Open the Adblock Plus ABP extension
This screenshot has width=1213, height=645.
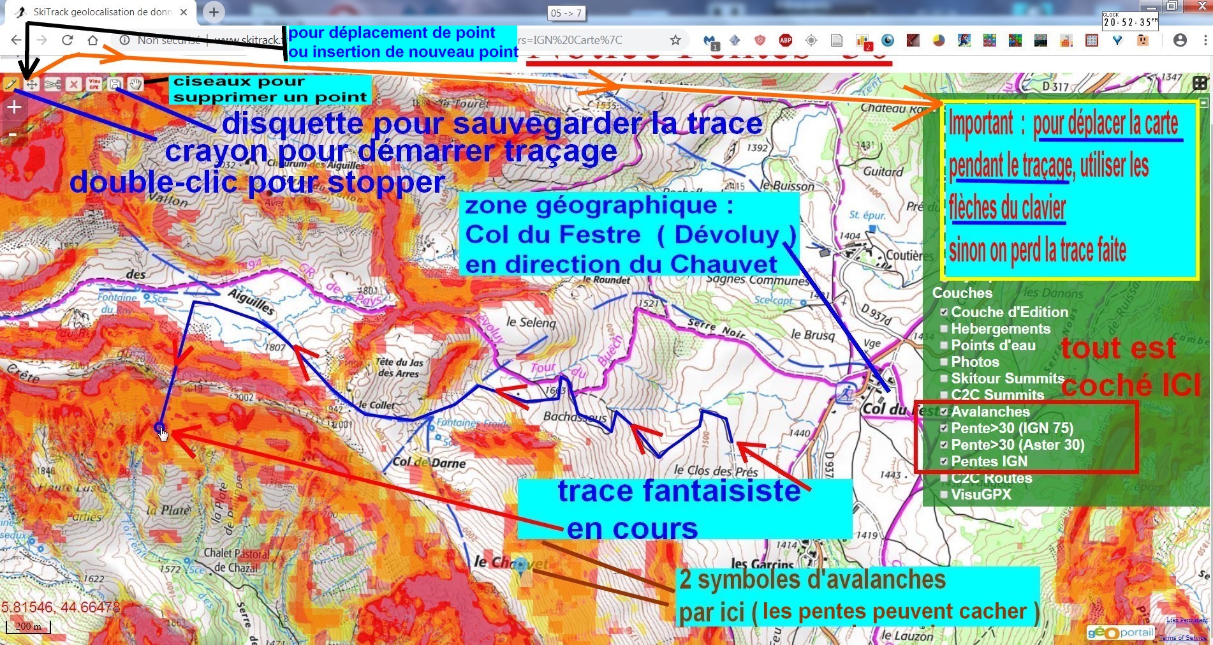tap(786, 40)
